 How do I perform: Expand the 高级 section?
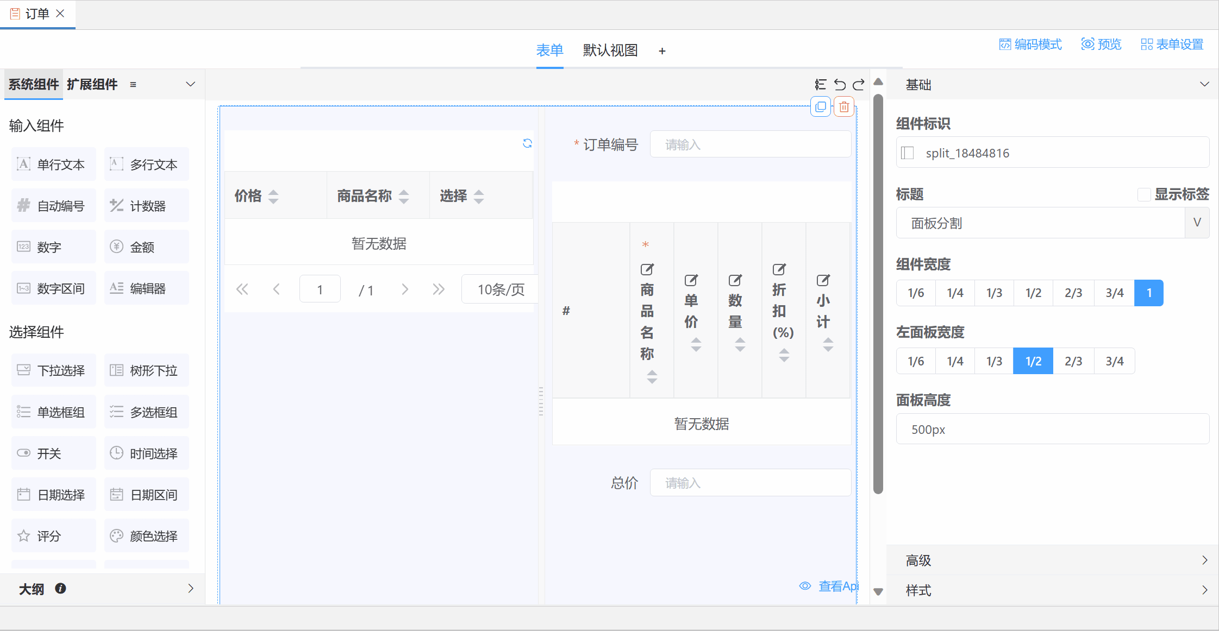click(1204, 560)
